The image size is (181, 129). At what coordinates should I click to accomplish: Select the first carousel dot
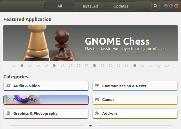[x=14, y=65]
